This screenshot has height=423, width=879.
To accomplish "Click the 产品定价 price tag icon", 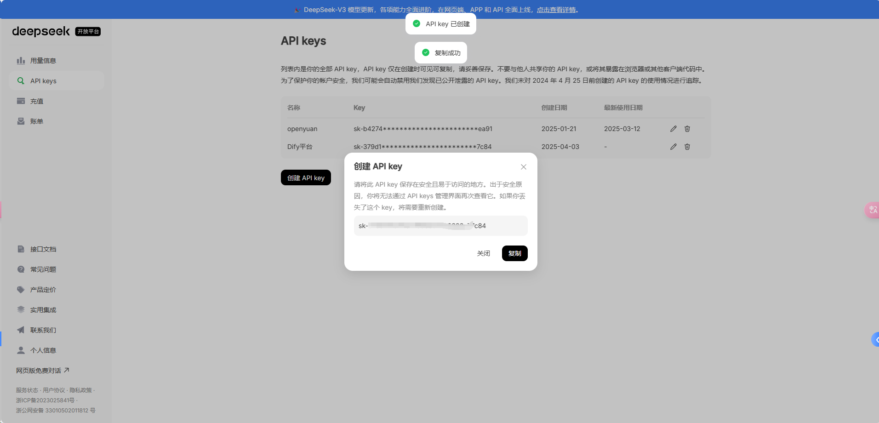I will pyautogui.click(x=21, y=290).
